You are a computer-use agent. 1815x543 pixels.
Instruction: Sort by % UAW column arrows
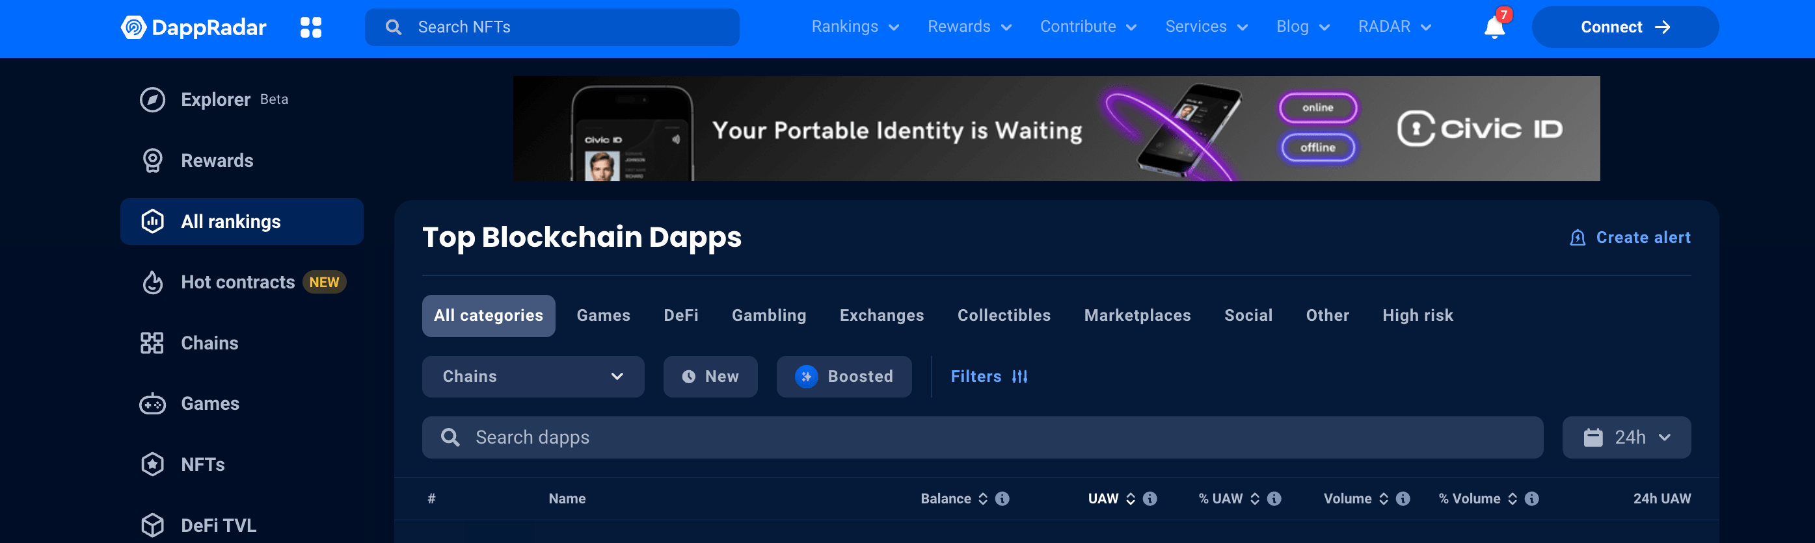[1254, 499]
